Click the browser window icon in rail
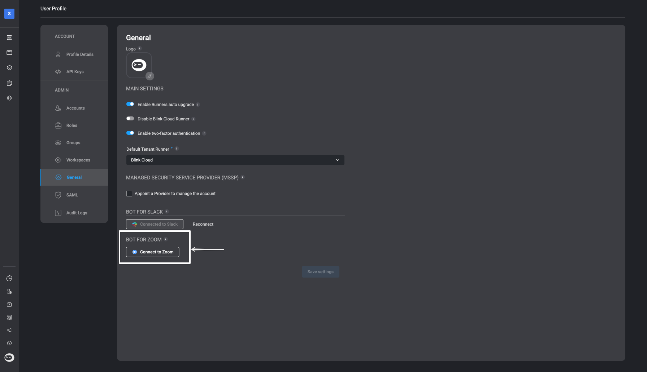 point(9,53)
